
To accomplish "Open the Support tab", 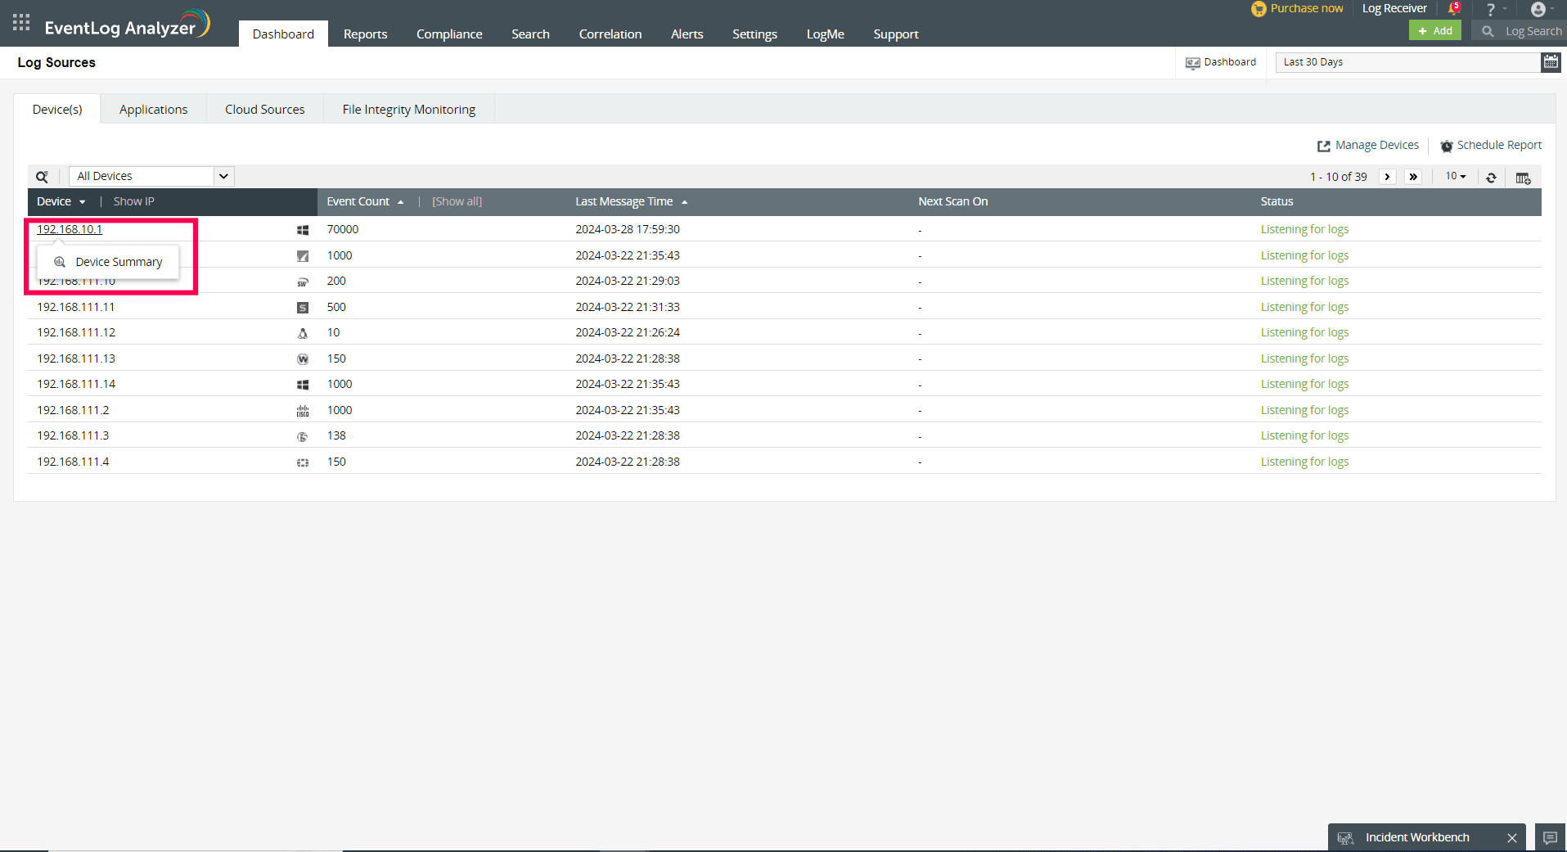I will click(x=896, y=34).
